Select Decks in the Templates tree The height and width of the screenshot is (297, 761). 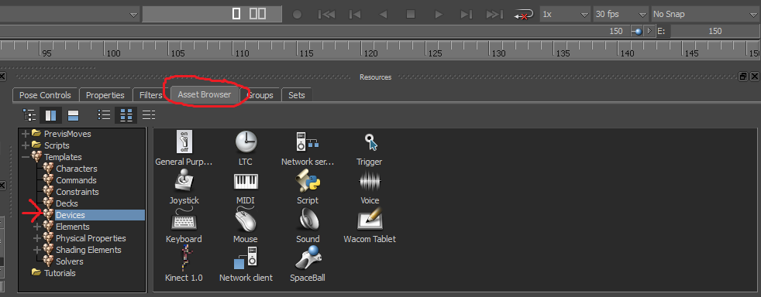67,203
